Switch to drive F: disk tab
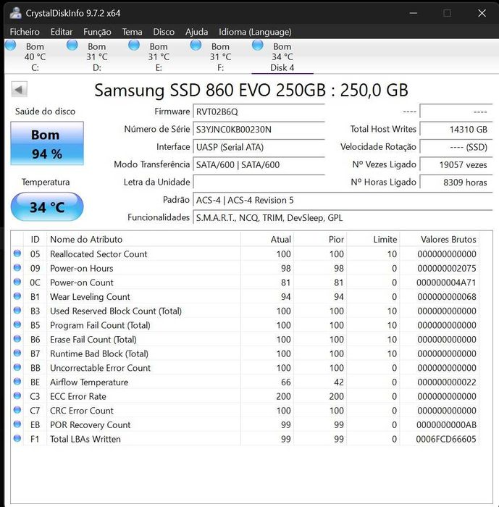The image size is (499, 507). click(x=220, y=57)
